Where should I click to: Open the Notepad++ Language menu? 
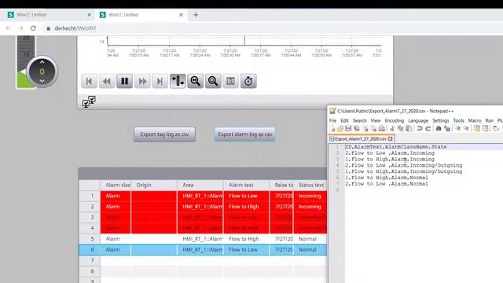pos(418,120)
